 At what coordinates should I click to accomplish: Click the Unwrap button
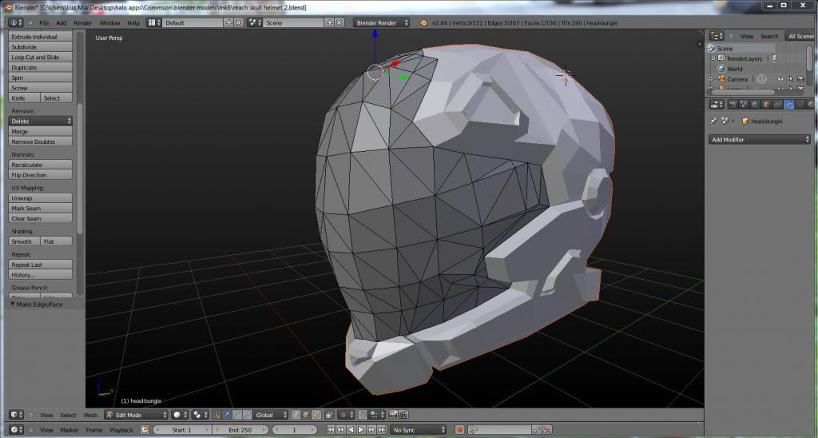click(x=40, y=198)
